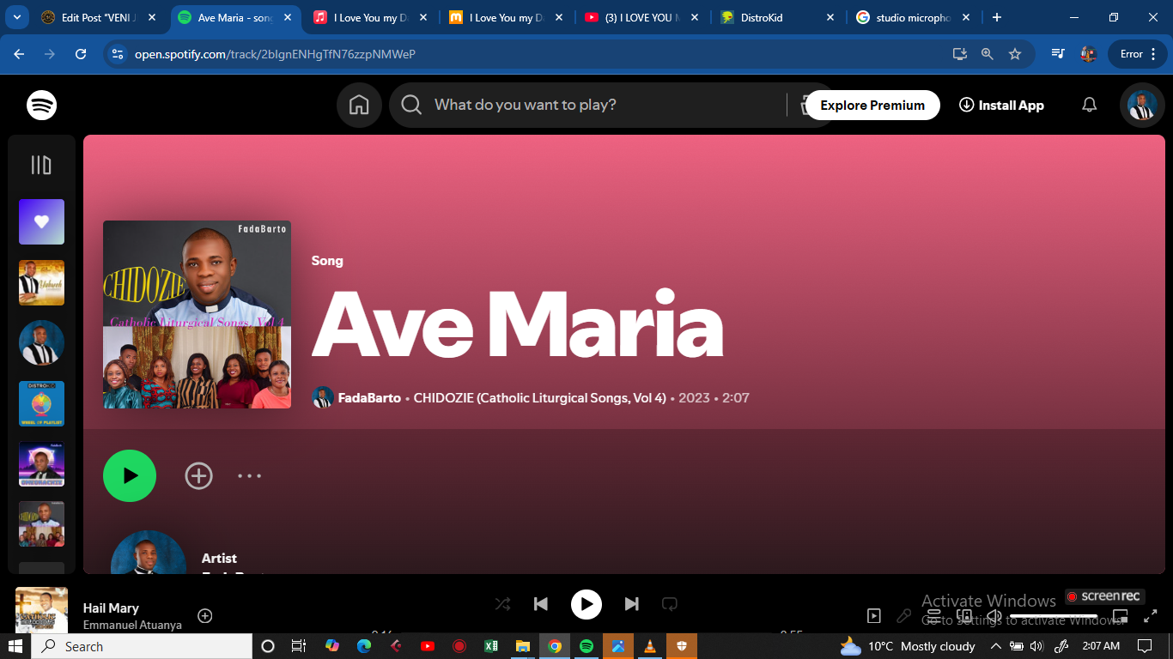Skip to previous track
The height and width of the screenshot is (659, 1173).
[541, 604]
